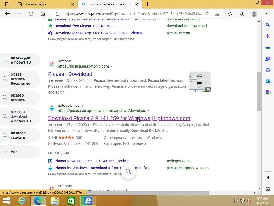Open 'Download free Picasa 3.9.141.303' link
Image resolution: width=274 pixels, height=206 pixels.
point(83,26)
